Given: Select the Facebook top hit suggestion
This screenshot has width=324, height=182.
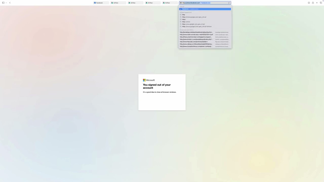Looking at the screenshot, I should click(205, 9).
